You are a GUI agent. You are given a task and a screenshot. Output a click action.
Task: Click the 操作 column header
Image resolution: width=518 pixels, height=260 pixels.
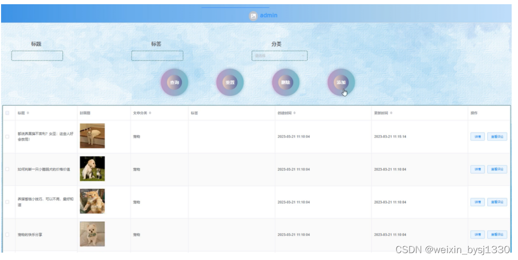(474, 113)
